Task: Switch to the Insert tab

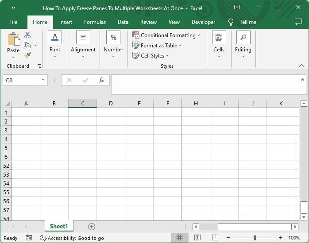Action: pos(66,22)
